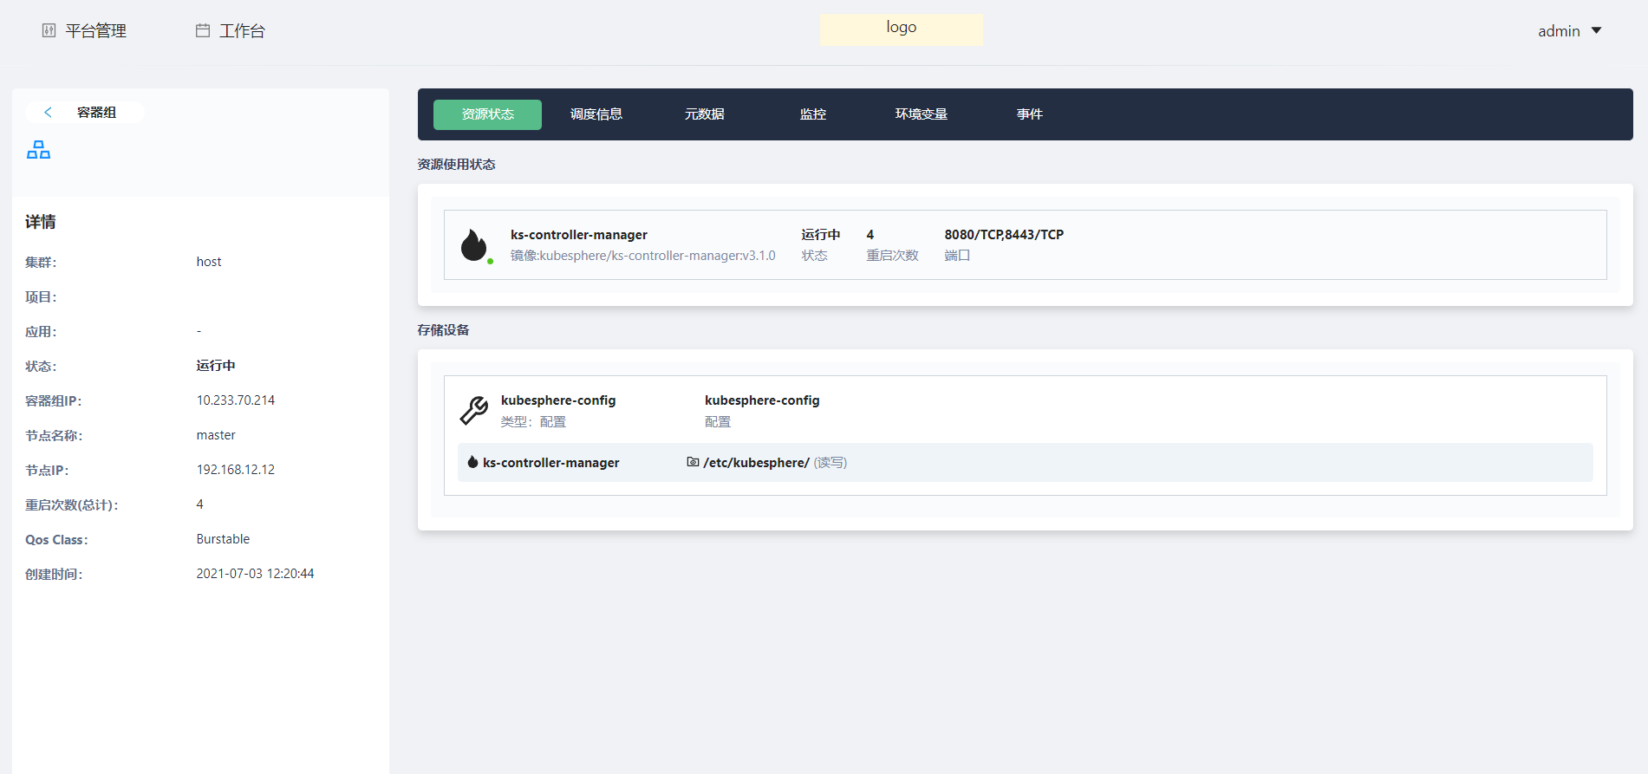Click the 类型: 配置 label
This screenshot has height=774, width=1648.
[533, 422]
